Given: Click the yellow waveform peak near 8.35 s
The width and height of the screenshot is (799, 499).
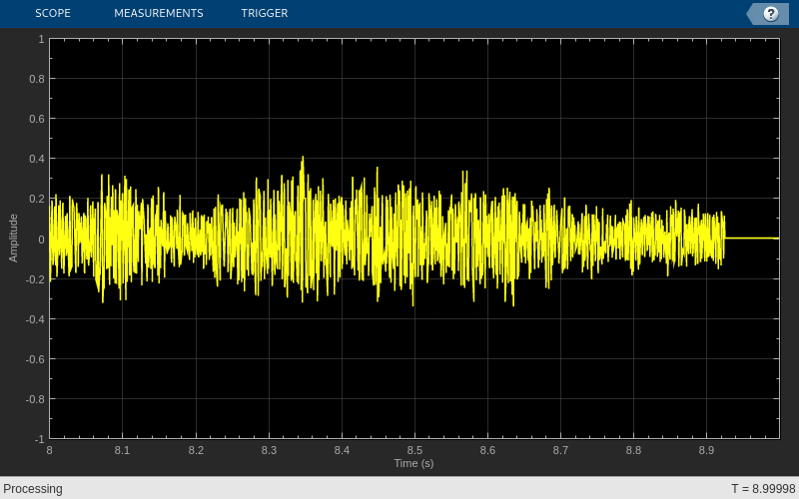Looking at the screenshot, I should pyautogui.click(x=303, y=159).
